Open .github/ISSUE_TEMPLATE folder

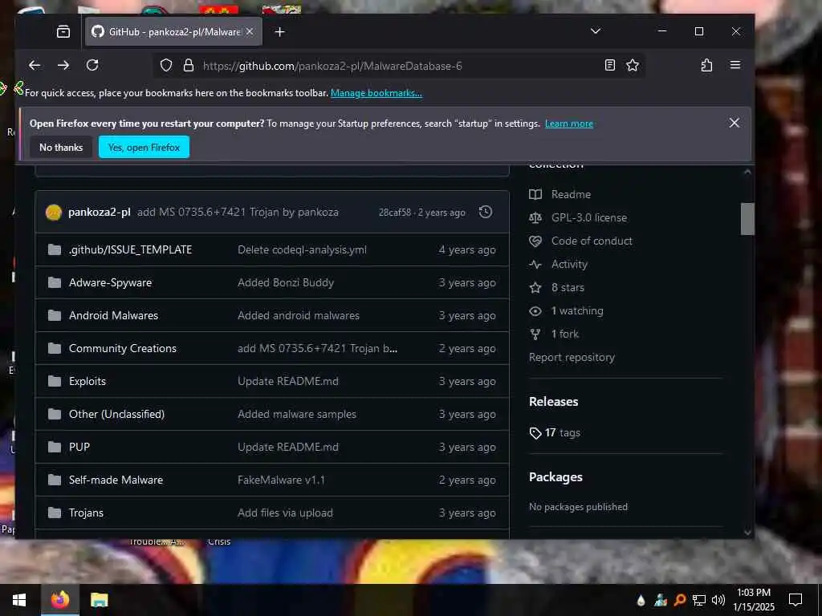[x=130, y=250]
